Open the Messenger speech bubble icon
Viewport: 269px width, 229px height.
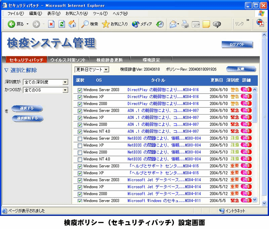pyautogui.click(x=217, y=24)
